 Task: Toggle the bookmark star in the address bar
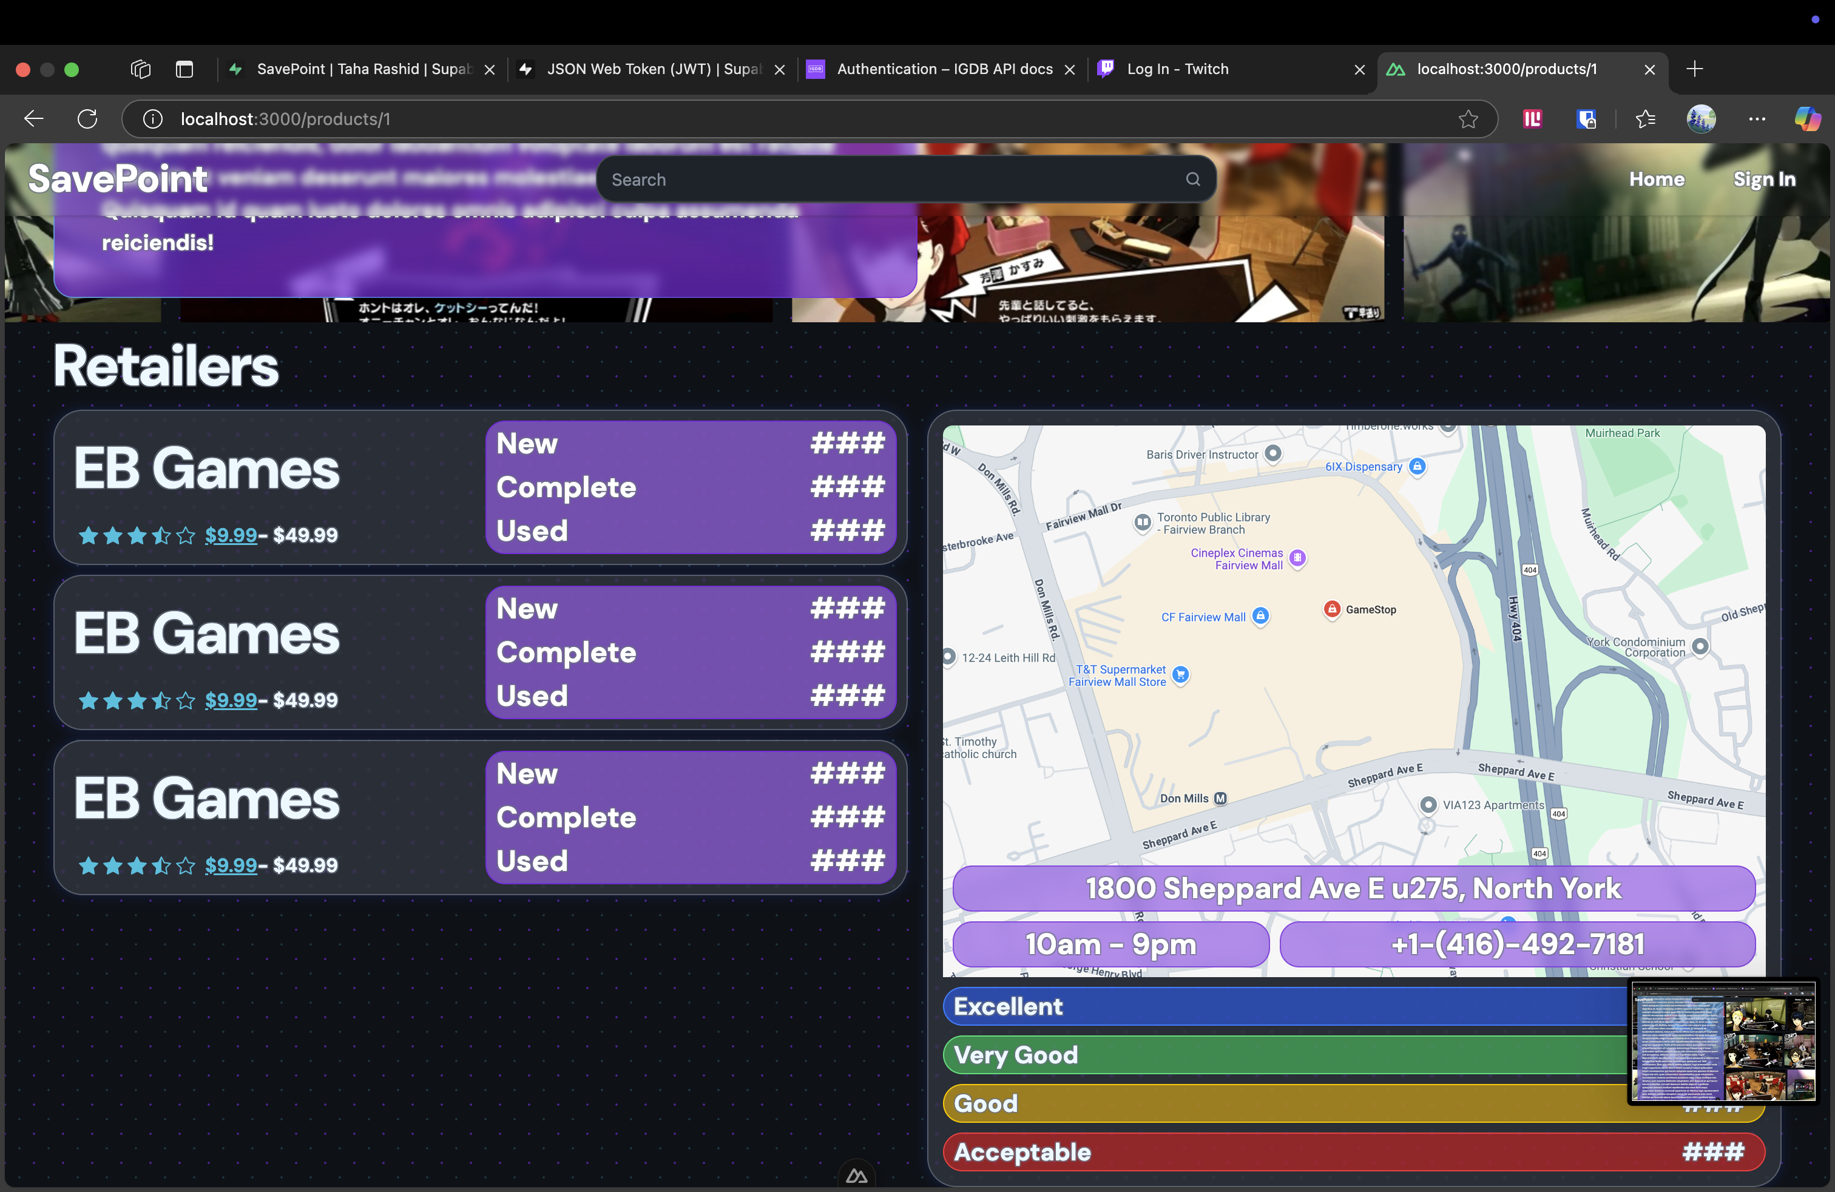click(1467, 119)
